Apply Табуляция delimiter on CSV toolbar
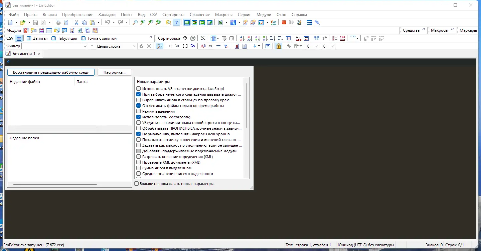Screen dimensions: 481x251 (53, 38)
